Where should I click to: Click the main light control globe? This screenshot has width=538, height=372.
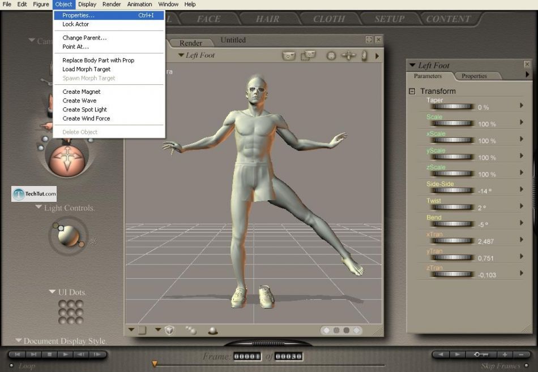click(69, 236)
